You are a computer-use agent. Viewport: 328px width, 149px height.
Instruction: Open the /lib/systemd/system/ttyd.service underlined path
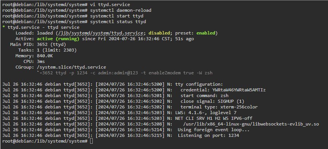coord(100,33)
